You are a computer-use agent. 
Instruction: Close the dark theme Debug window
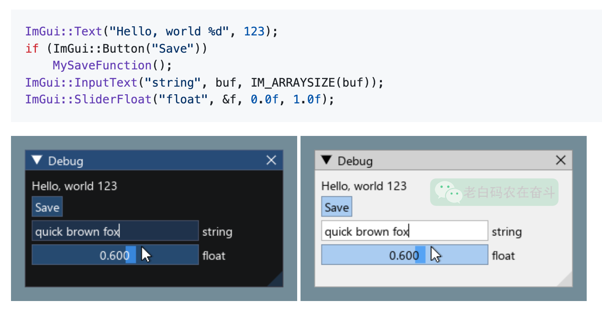click(x=271, y=160)
